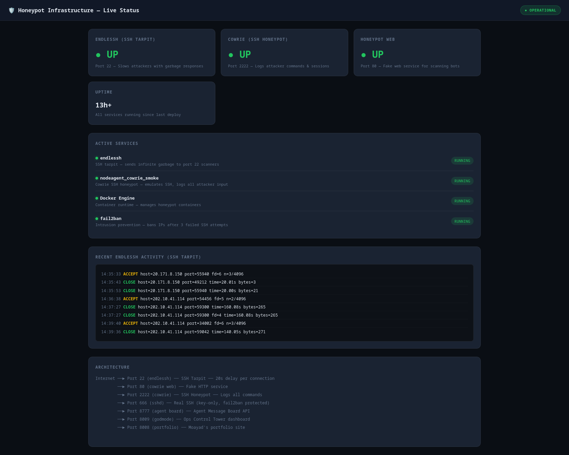Click the Honeypot Infrastructure – Live Status title
This screenshot has width=569, height=455.
tap(79, 10)
